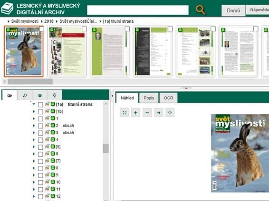Image resolution: width=269 pixels, height=201 pixels.
Task: Collapse left panel with divider arrow
Action: pos(112,96)
